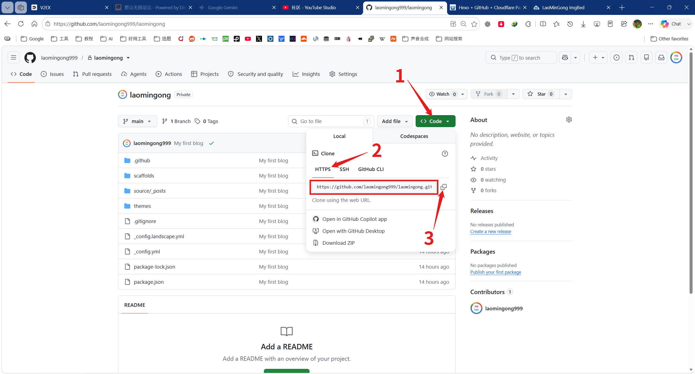695x374 pixels.
Task: Open the issues icon in GitHub header
Action: click(617, 57)
